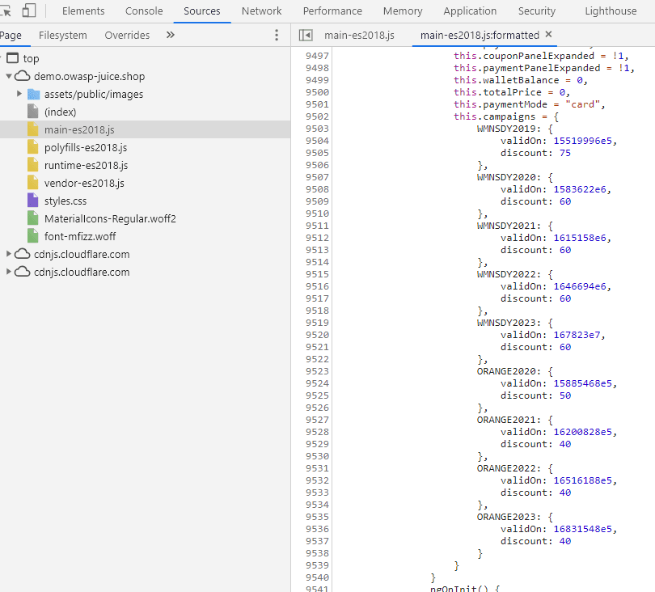The width and height of the screenshot is (655, 592).
Task: Collapse the demo.owasp-juice.shop domain arrow
Action: pyautogui.click(x=9, y=76)
